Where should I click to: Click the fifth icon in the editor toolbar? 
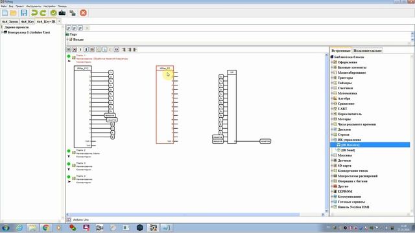point(92,49)
